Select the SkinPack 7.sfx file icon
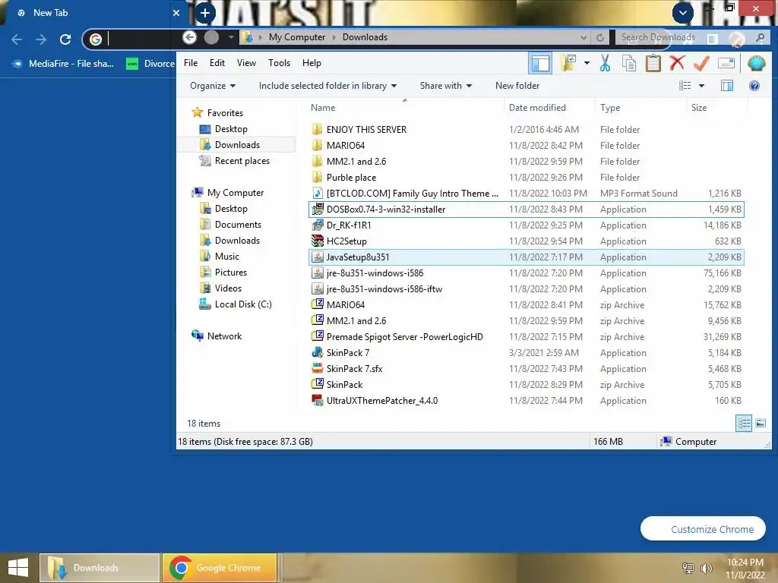Image resolution: width=778 pixels, height=583 pixels. point(317,368)
